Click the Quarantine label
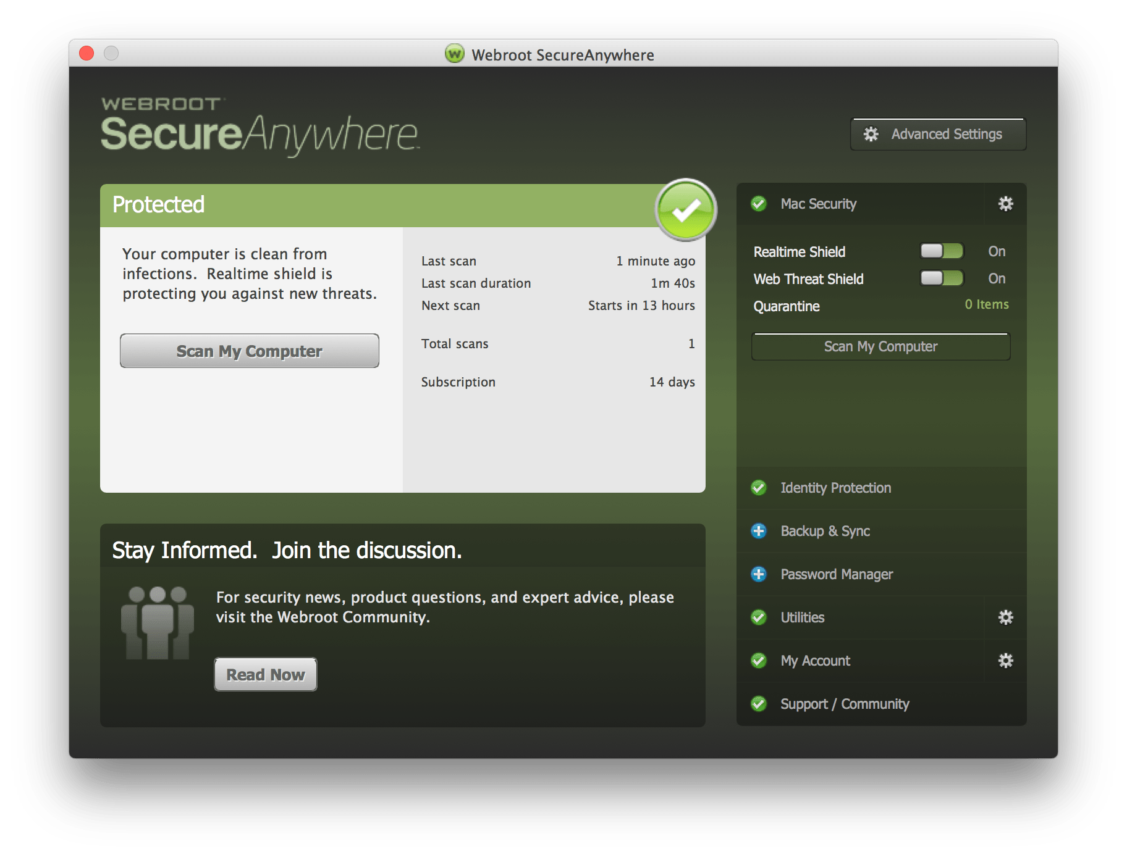Screen dimensions: 1127x857 tap(787, 306)
